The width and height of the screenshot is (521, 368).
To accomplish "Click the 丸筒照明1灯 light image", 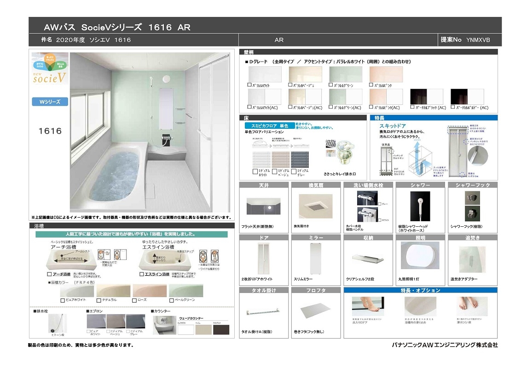I will click(420, 255).
